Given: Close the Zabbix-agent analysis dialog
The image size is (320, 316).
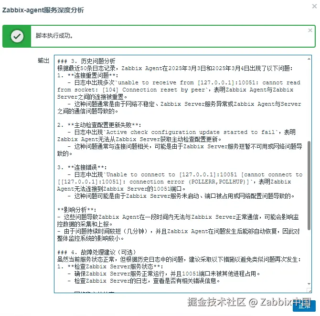Looking at the screenshot, I should coord(314,6).
